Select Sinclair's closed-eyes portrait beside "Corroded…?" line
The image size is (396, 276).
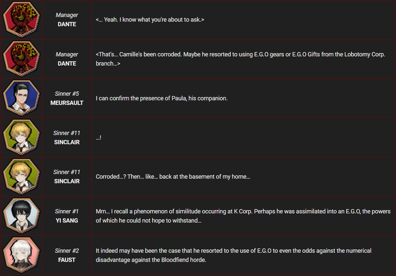[x=21, y=177]
